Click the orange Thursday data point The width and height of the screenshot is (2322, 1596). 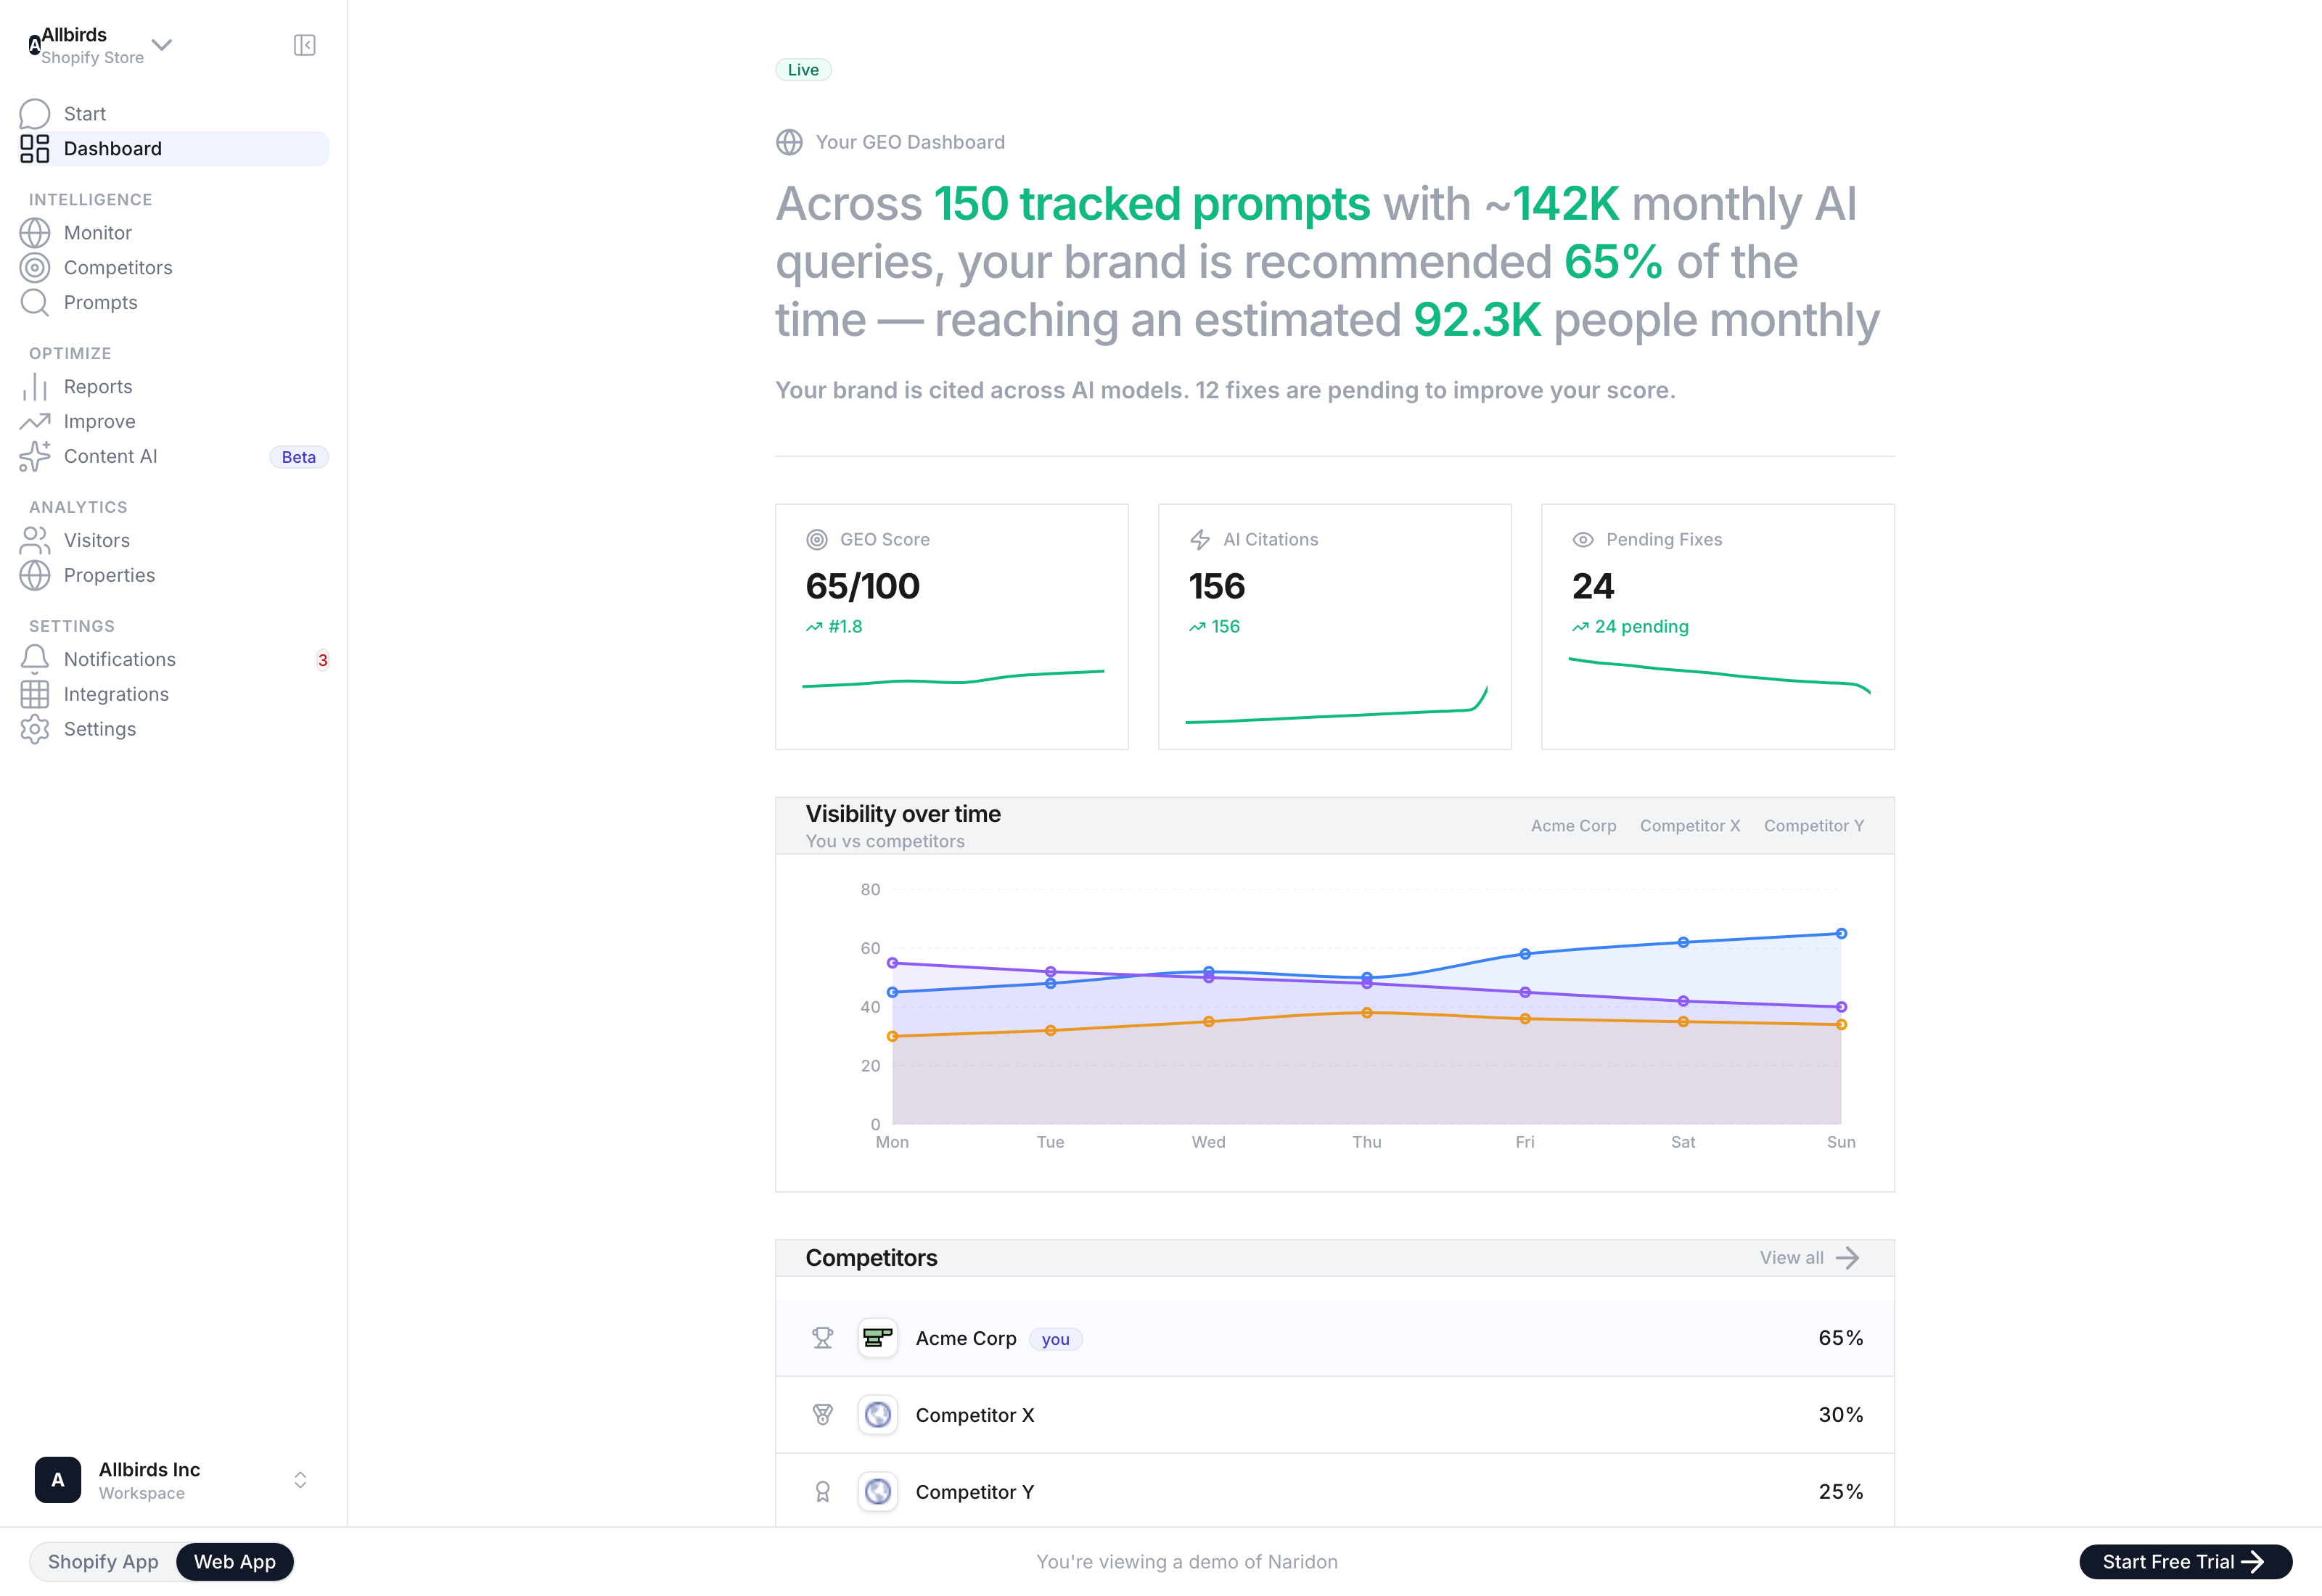1367,1013
